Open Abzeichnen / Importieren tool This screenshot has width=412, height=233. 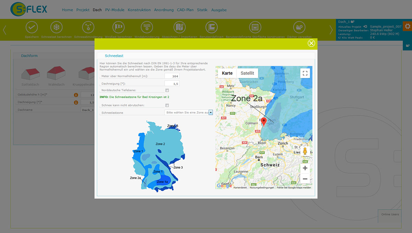pyautogui.click(x=179, y=27)
